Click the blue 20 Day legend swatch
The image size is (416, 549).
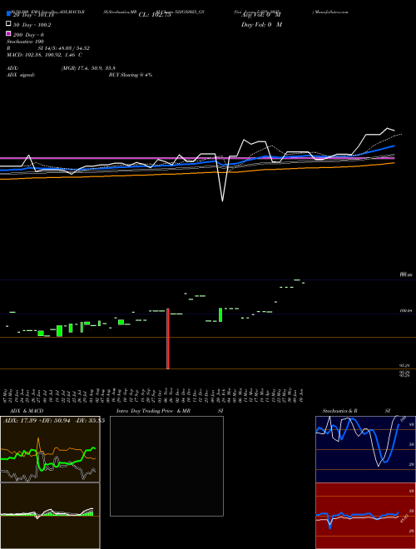pyautogui.click(x=8, y=14)
